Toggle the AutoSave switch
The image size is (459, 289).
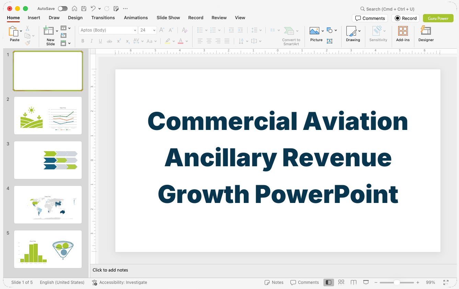click(x=63, y=9)
